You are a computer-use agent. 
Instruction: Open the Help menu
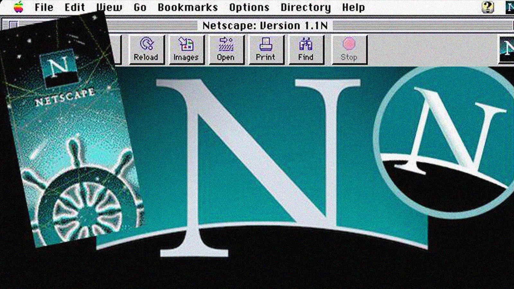point(353,7)
